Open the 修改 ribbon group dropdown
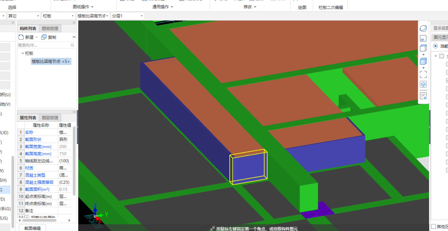Image resolution: width=448 pixels, height=231 pixels. pyautogui.click(x=255, y=7)
